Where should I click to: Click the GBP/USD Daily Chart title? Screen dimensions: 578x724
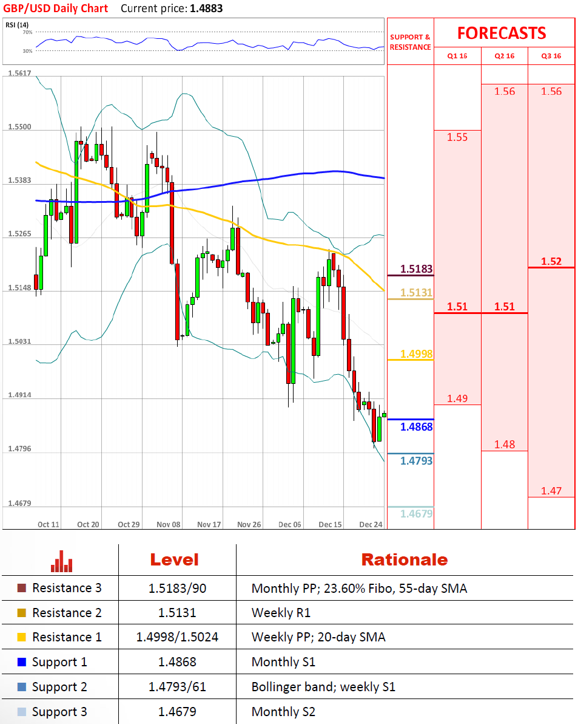55,9
